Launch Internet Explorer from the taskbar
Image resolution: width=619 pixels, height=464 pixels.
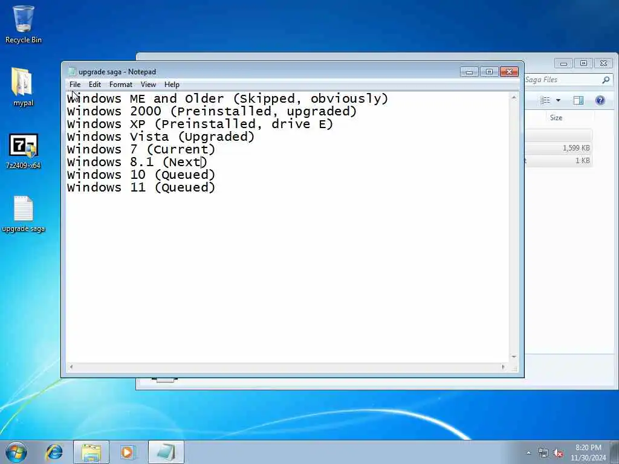coord(54,452)
